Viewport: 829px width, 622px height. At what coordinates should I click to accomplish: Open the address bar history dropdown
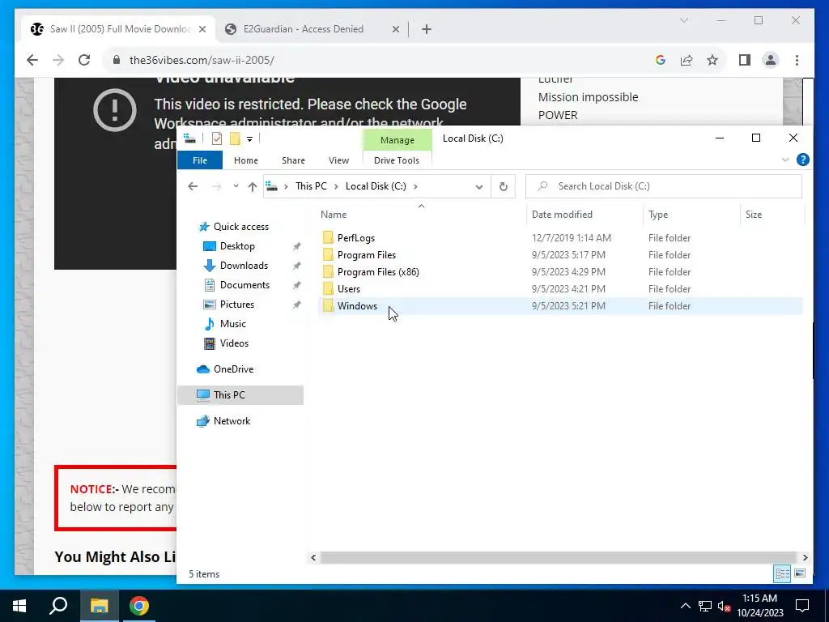click(479, 187)
